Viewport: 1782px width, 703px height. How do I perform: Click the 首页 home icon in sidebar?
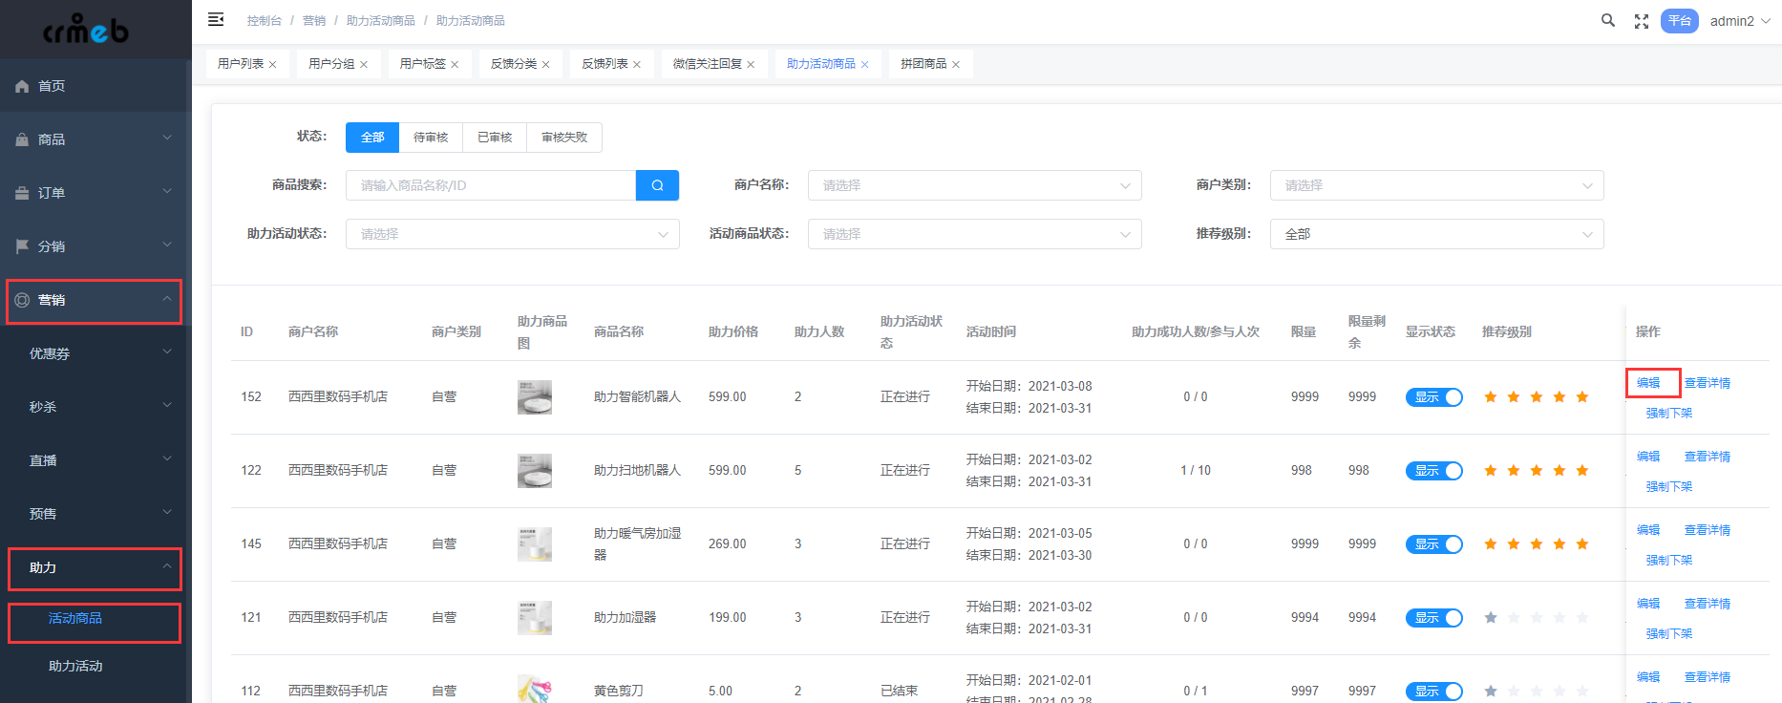pyautogui.click(x=22, y=86)
